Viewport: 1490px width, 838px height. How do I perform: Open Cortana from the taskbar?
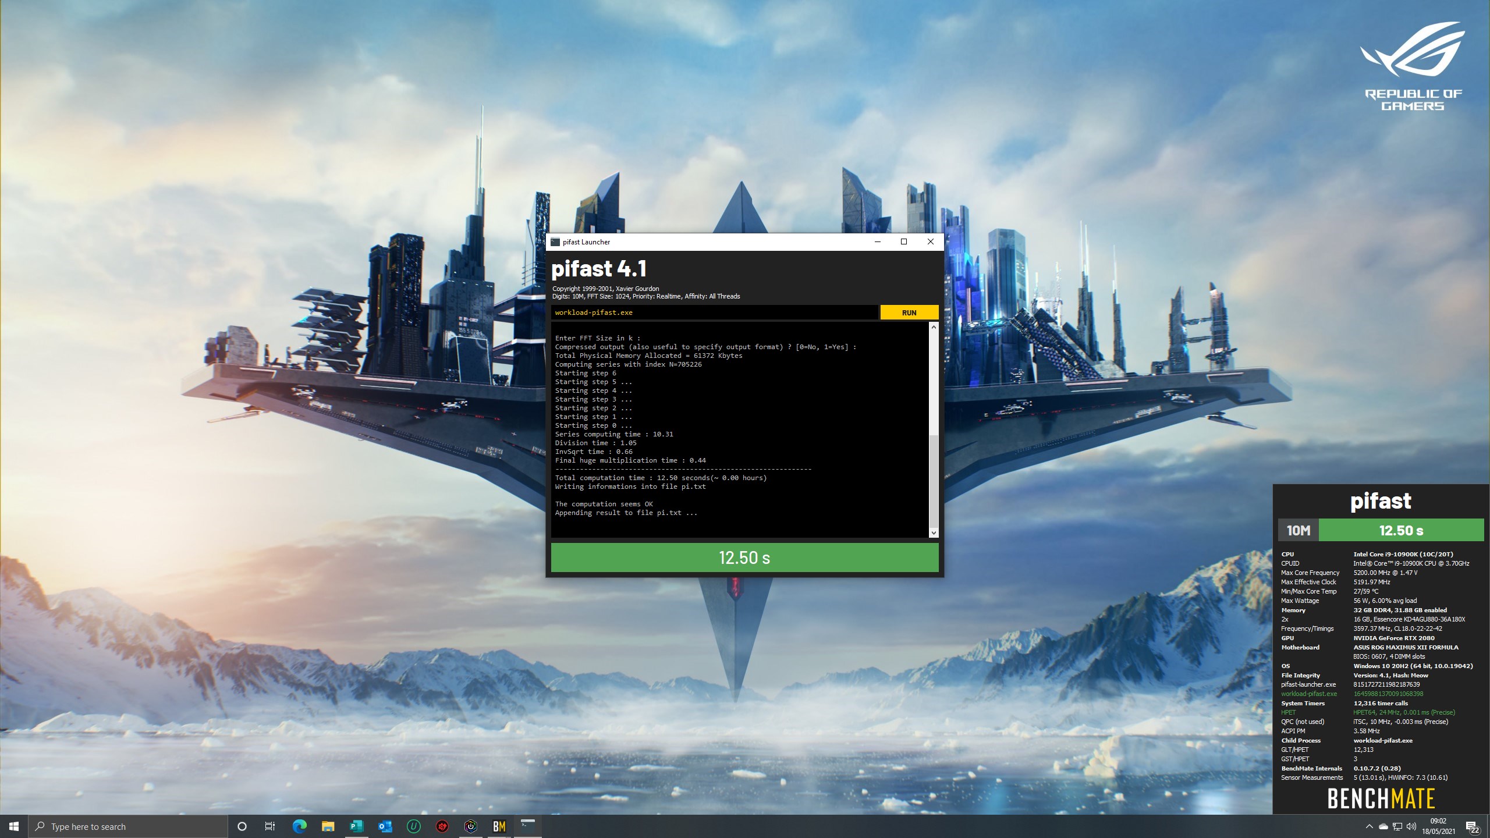point(242,826)
